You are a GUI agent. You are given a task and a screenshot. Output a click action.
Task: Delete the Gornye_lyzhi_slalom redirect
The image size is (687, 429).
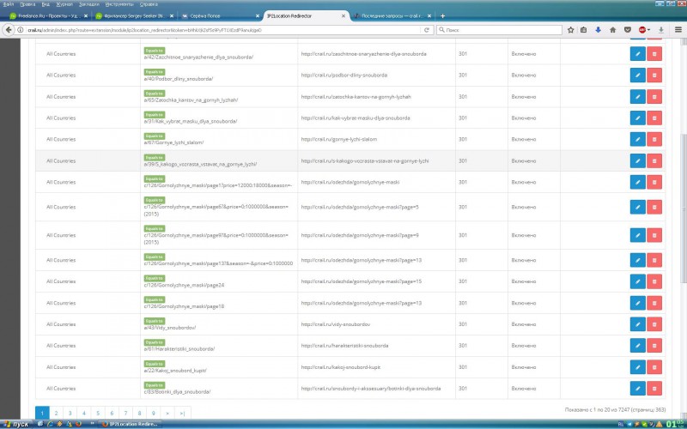pyautogui.click(x=654, y=139)
